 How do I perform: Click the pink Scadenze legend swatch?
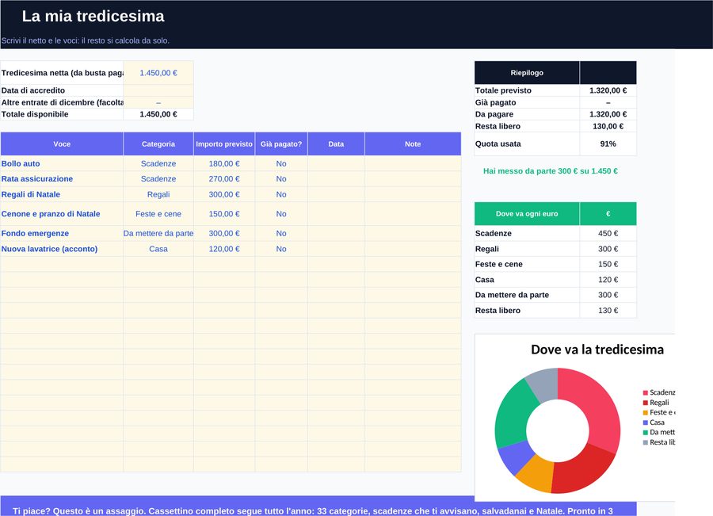645,392
